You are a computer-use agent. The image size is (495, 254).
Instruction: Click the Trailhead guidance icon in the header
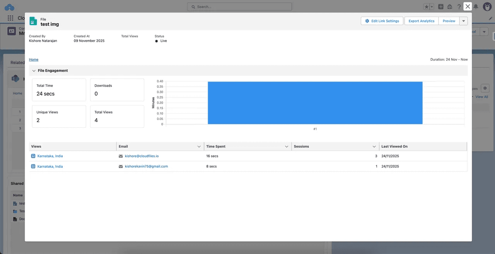449,7
